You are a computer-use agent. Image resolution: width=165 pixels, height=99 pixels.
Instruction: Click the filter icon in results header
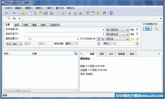75,53
